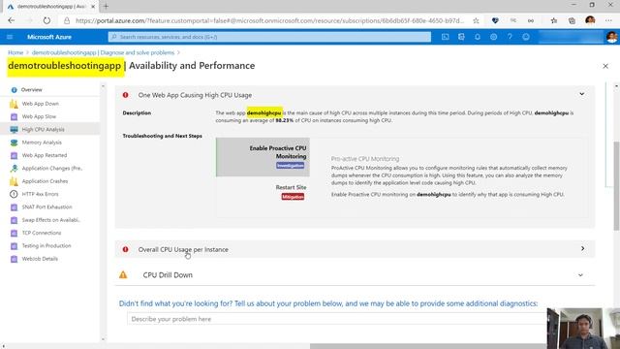Open the Diagnose and solve problems breadcrumb
Image resolution: width=620 pixels, height=349 pixels.
pos(103,52)
